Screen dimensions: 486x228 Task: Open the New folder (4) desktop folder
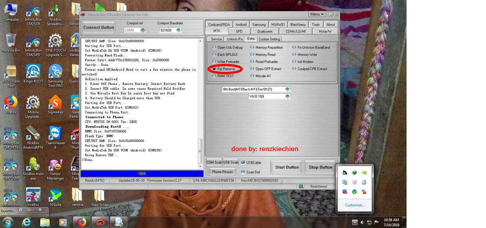[x=100, y=200]
